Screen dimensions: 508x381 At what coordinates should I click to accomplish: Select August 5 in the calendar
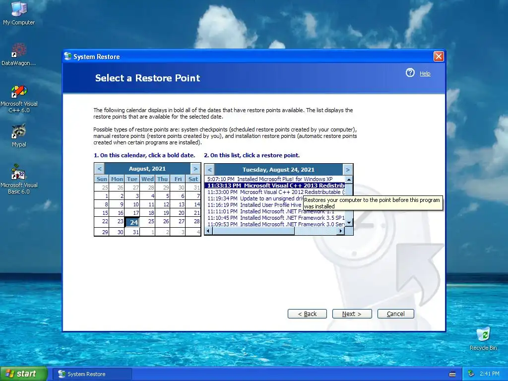pos(163,195)
